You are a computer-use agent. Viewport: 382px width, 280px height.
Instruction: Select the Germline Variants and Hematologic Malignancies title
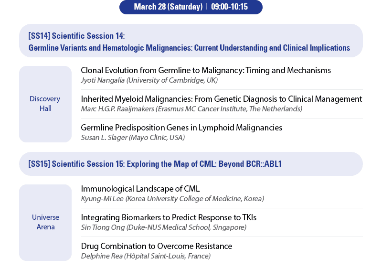coord(189,48)
